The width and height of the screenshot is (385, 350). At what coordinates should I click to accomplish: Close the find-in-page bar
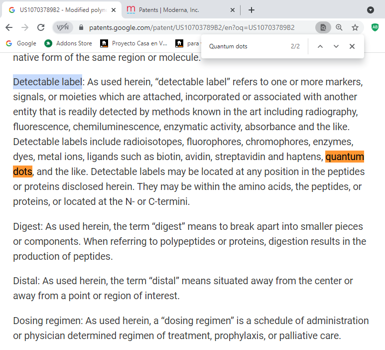click(x=352, y=46)
